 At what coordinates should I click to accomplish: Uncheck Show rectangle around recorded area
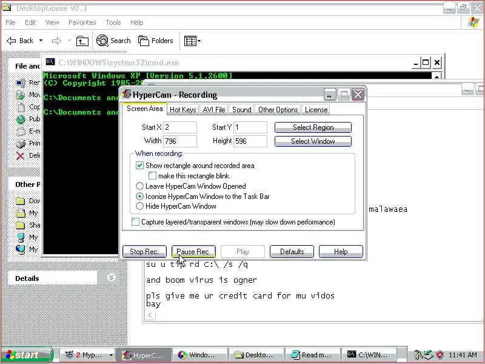(x=139, y=165)
